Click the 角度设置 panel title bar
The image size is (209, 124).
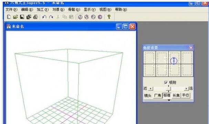click(x=168, y=48)
